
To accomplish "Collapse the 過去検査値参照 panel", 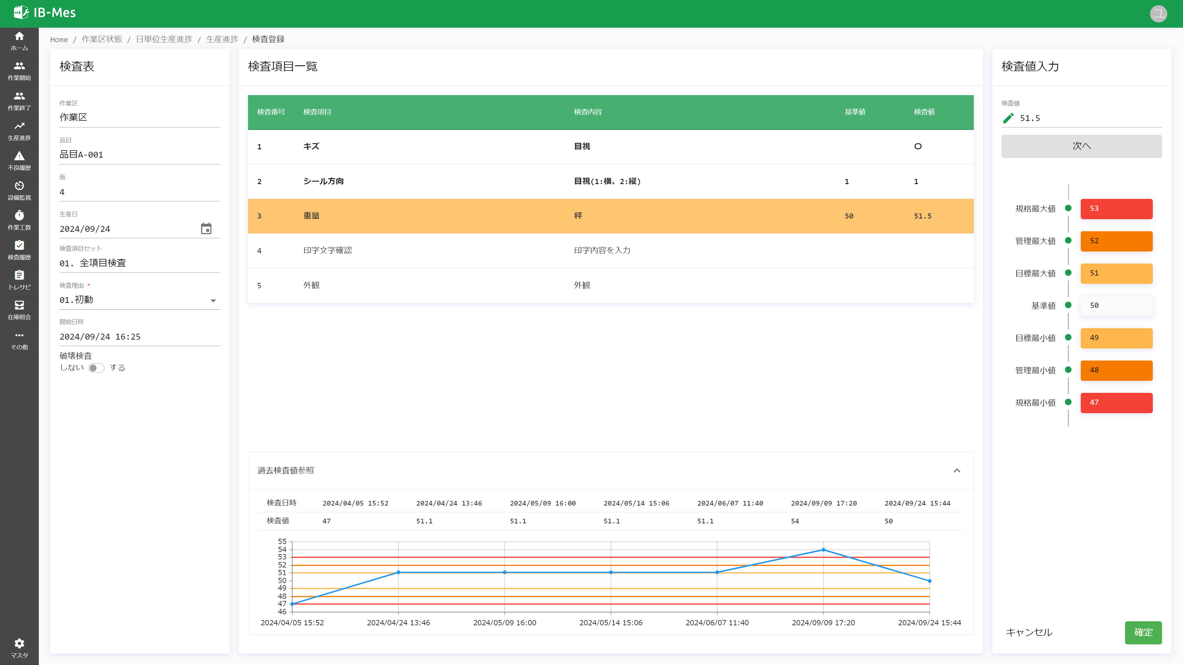I will click(x=957, y=470).
